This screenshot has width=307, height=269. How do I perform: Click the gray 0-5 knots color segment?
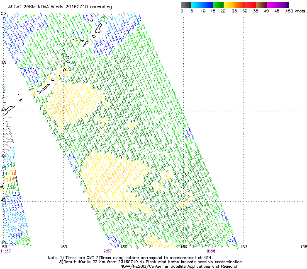(186, 5)
